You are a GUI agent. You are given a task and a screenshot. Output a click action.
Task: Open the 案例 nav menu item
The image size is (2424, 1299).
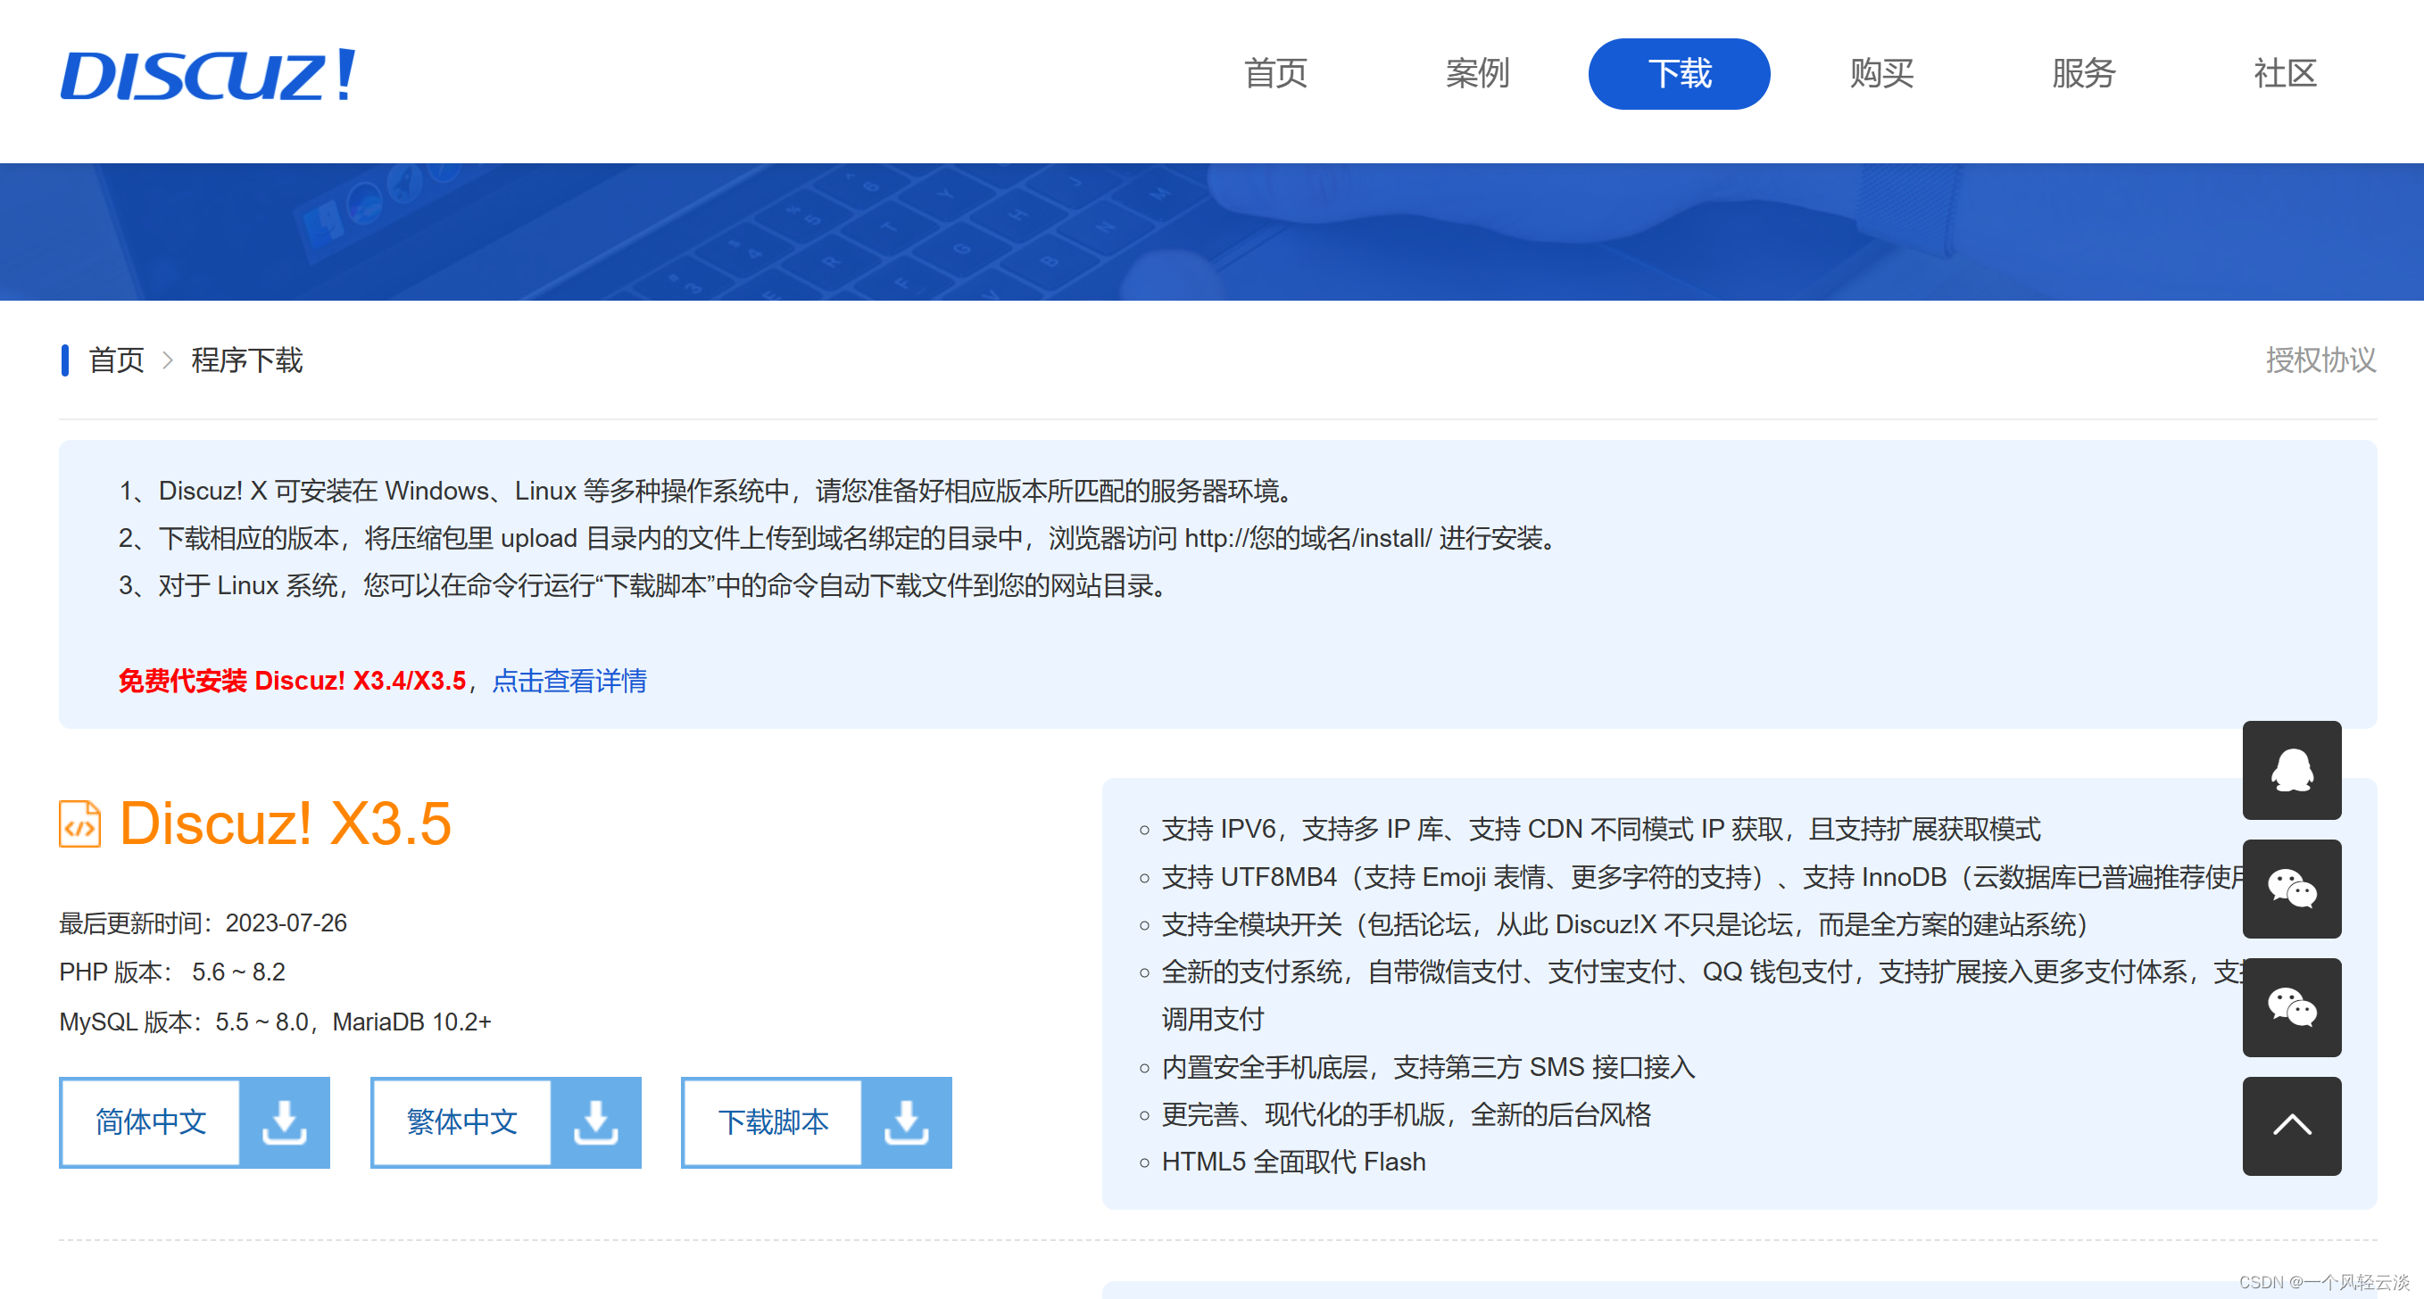click(1477, 73)
